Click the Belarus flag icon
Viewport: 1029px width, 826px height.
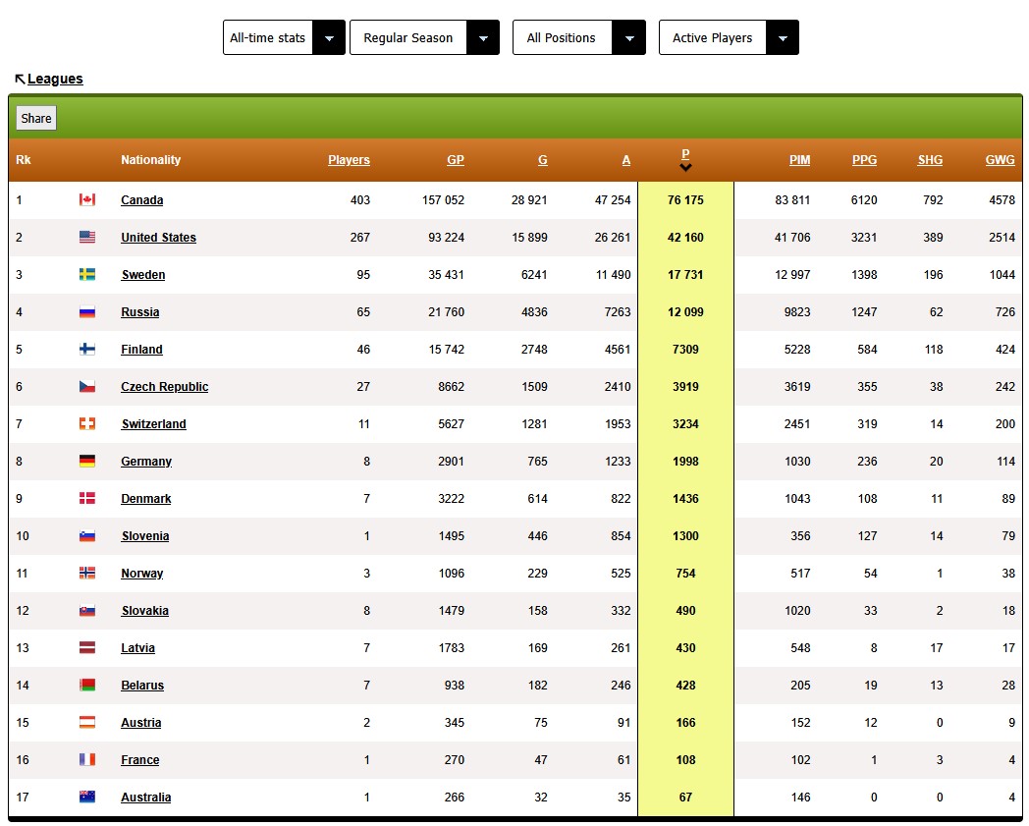[87, 685]
